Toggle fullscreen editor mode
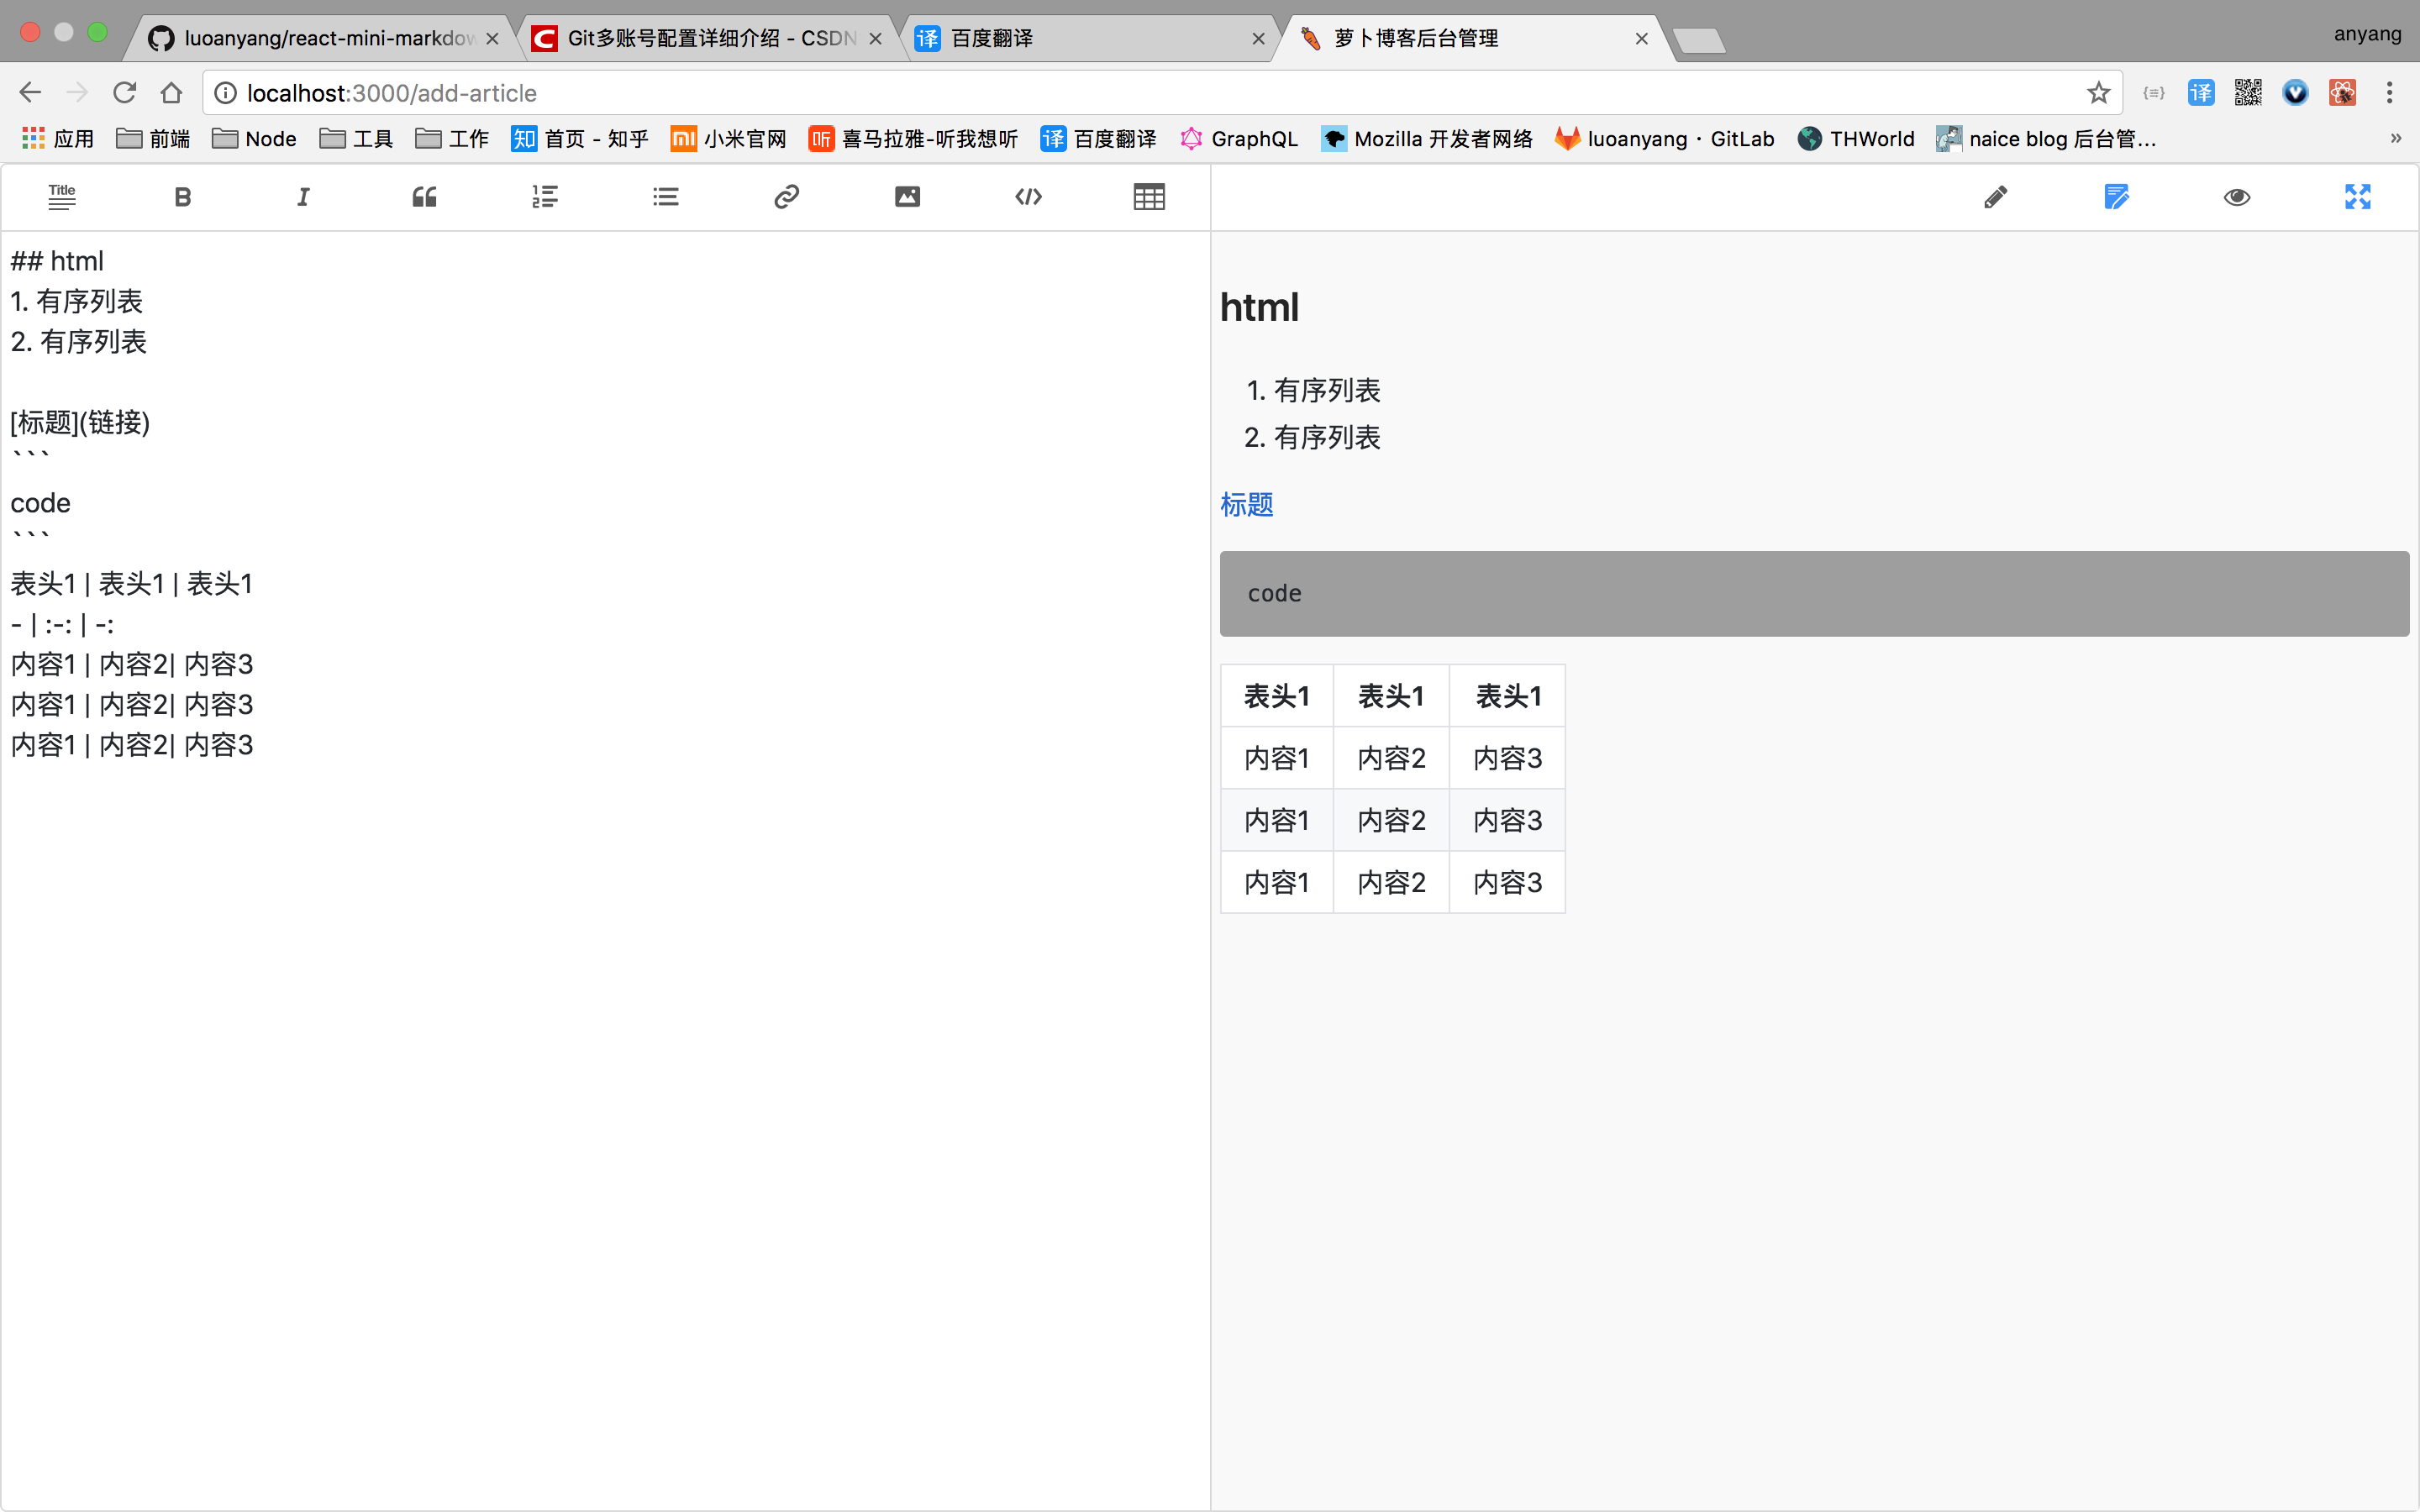Image resolution: width=2420 pixels, height=1512 pixels. 2358,197
